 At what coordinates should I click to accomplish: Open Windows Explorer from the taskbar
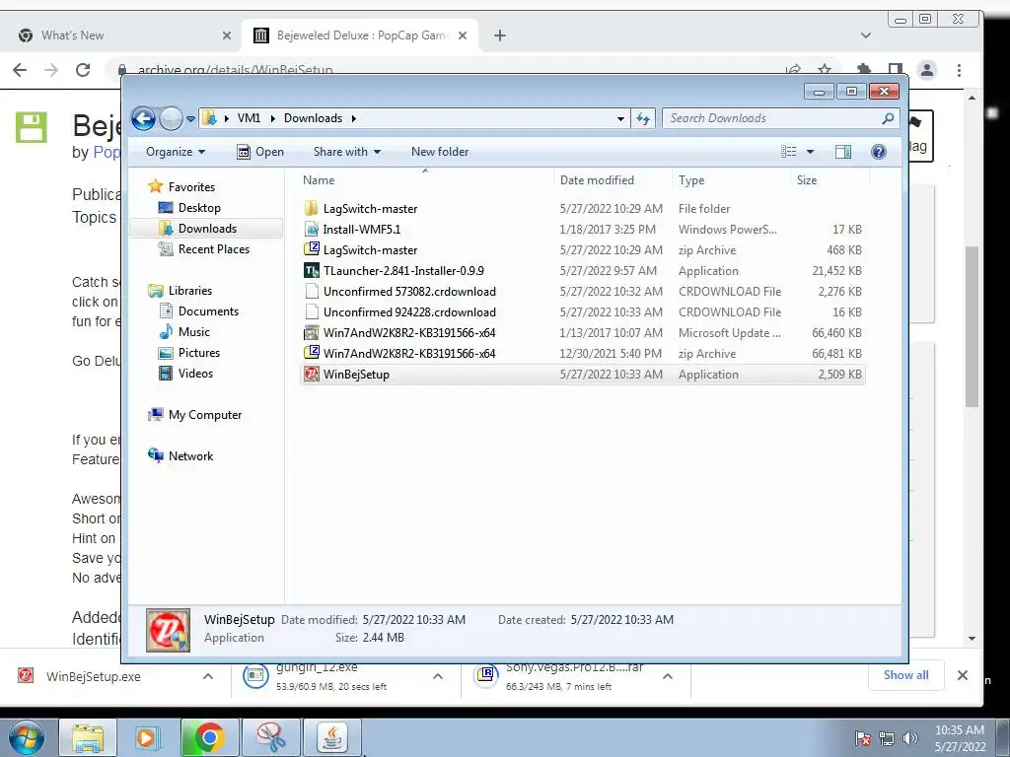pyautogui.click(x=88, y=737)
